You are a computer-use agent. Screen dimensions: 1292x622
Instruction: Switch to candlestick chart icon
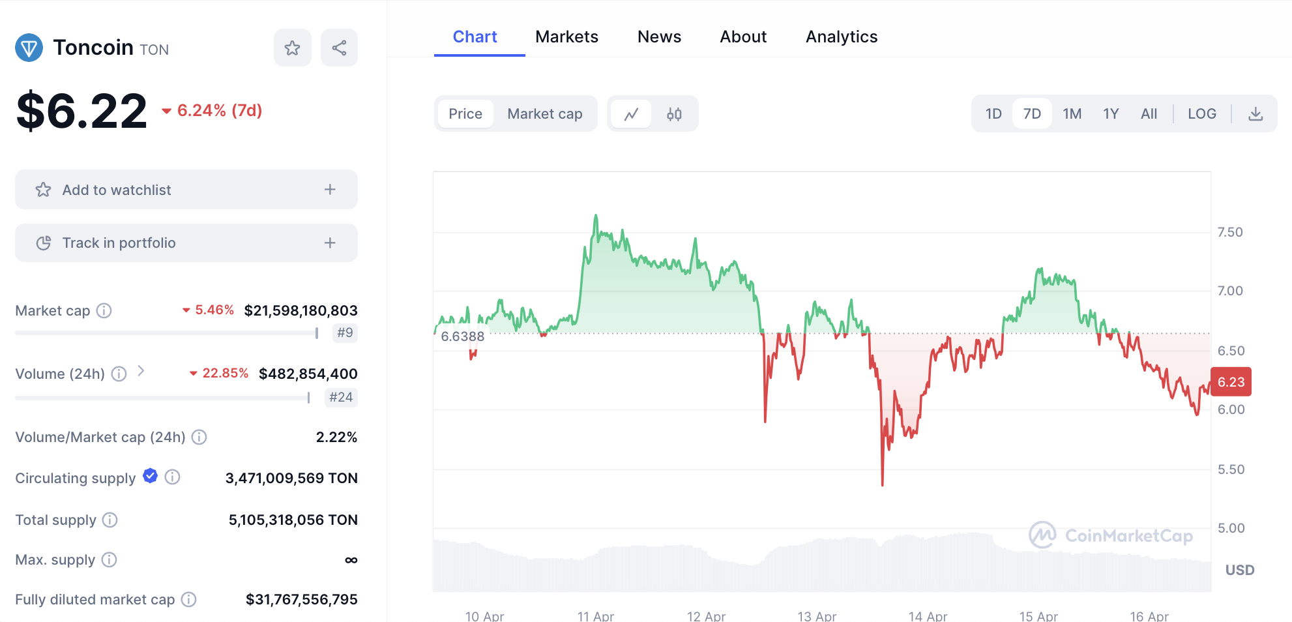[x=674, y=114]
